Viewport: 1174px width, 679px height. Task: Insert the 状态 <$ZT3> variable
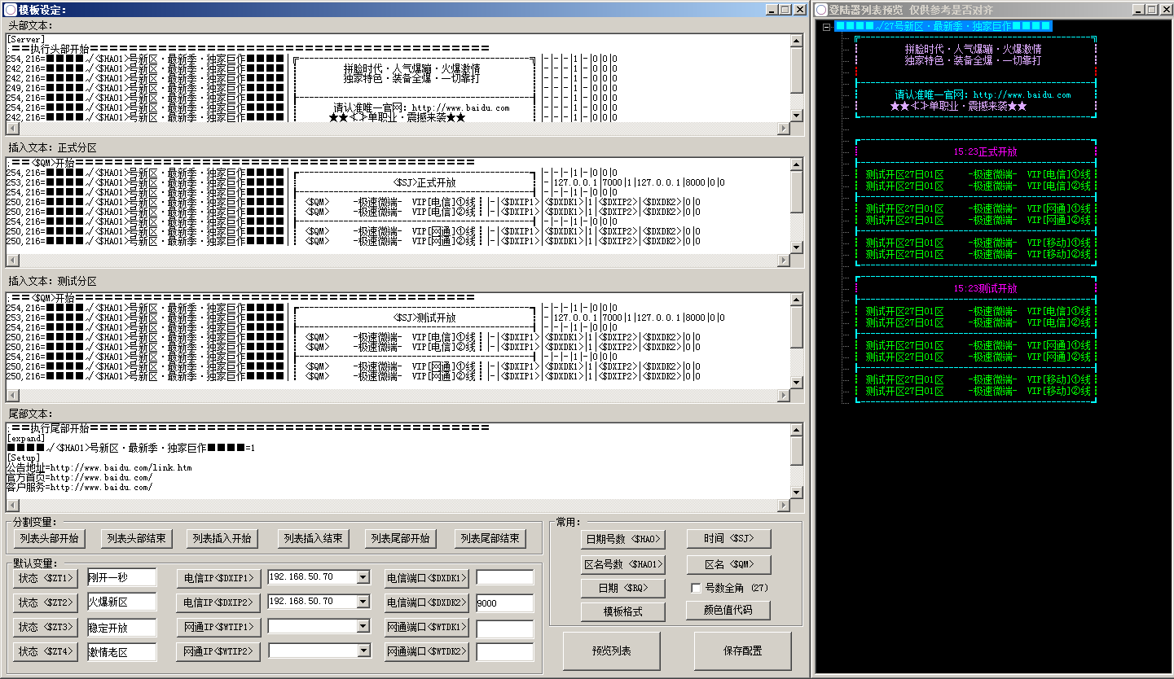(x=46, y=628)
